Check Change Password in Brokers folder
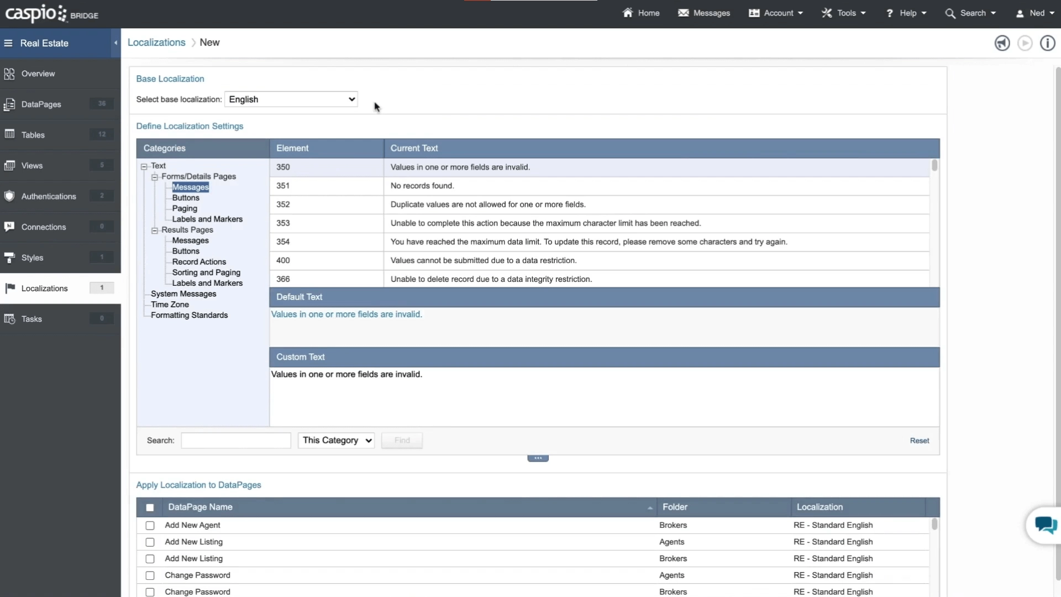1061x597 pixels. tap(150, 592)
